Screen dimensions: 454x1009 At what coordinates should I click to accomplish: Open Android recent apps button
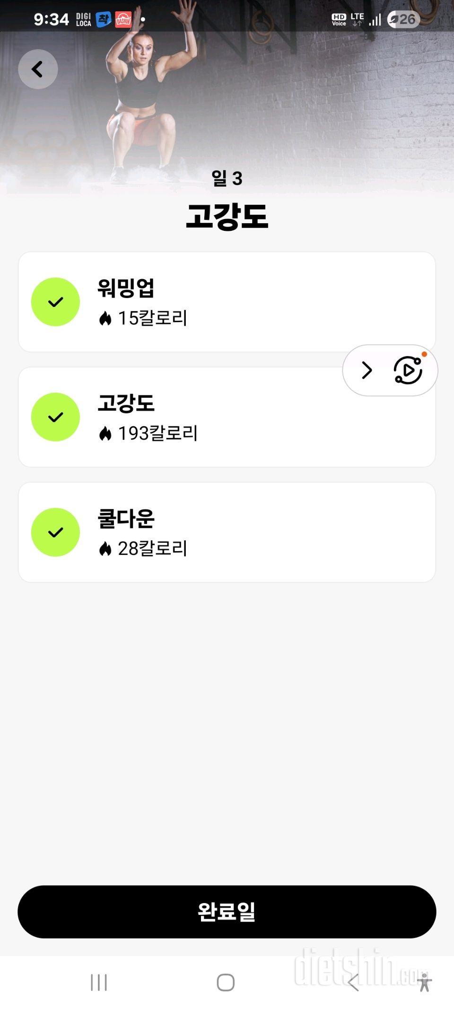[x=99, y=983]
